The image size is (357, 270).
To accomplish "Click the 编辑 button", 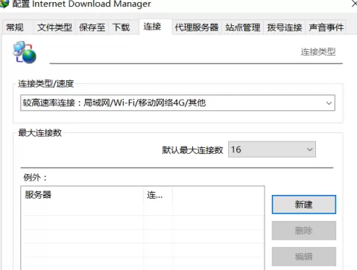I will click(304, 257).
